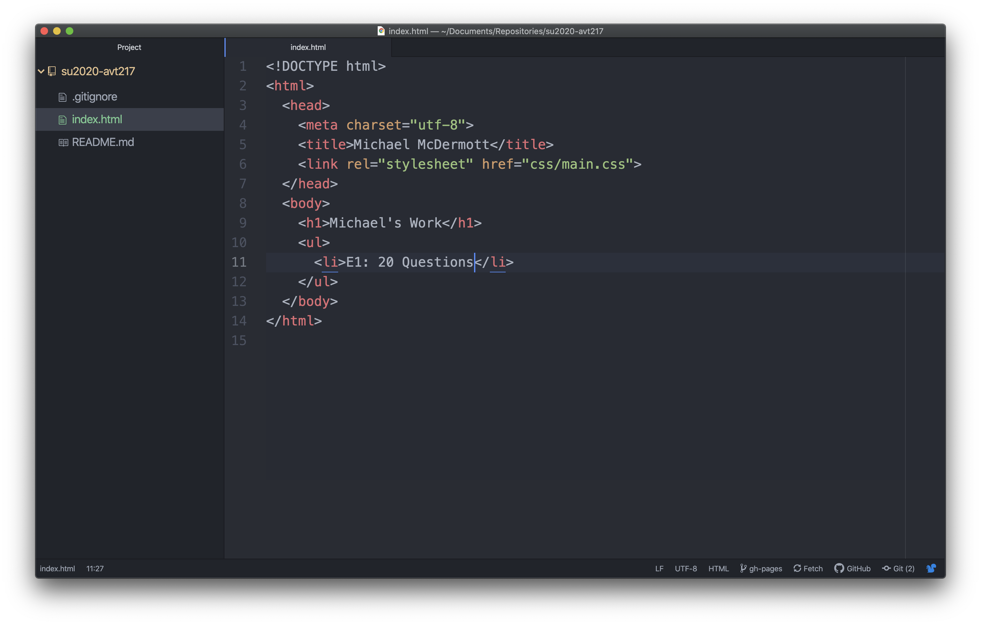The height and width of the screenshot is (625, 981).
Task: Click the file icon next to index.html
Action: (x=62, y=119)
